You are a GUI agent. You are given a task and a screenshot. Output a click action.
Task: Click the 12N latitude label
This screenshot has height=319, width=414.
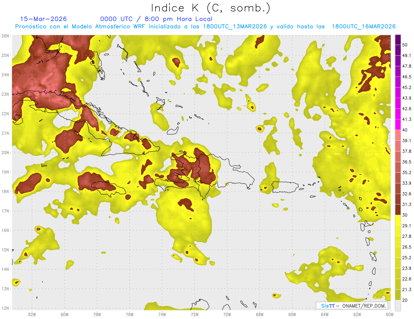[6, 308]
